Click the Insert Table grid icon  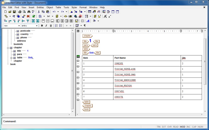(90, 12)
